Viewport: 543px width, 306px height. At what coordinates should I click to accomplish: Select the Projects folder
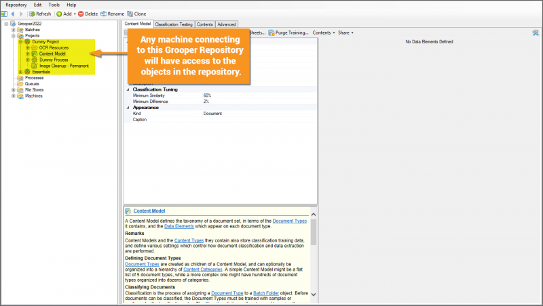tap(32, 36)
